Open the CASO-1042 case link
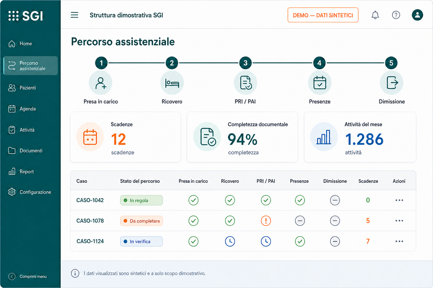 coord(90,200)
